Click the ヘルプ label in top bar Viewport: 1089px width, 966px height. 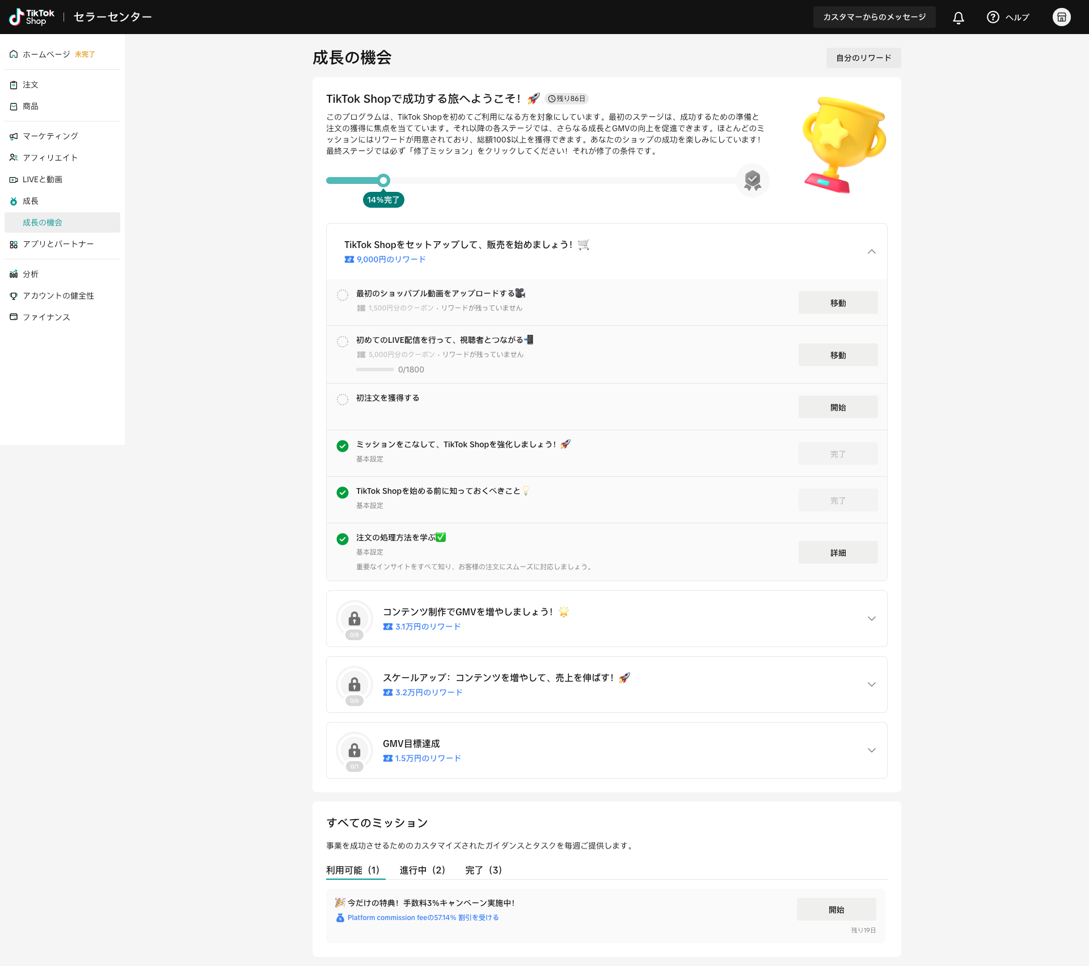pos(1018,17)
